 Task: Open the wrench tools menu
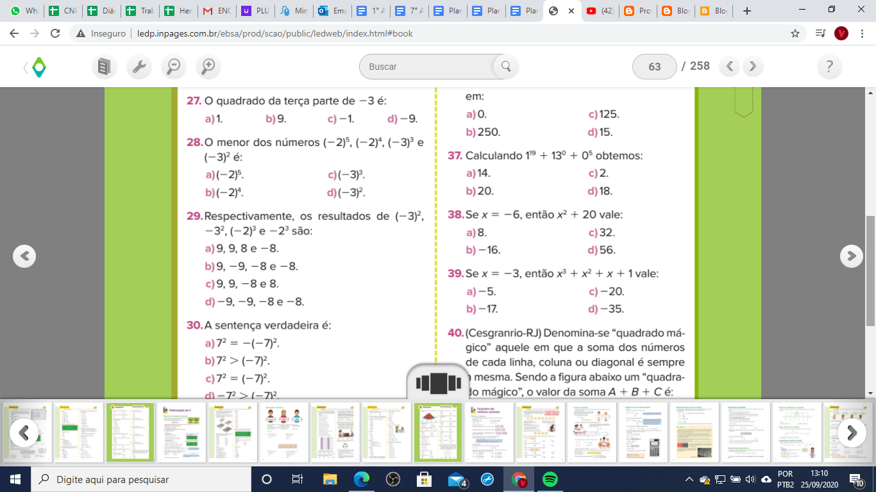coord(139,66)
